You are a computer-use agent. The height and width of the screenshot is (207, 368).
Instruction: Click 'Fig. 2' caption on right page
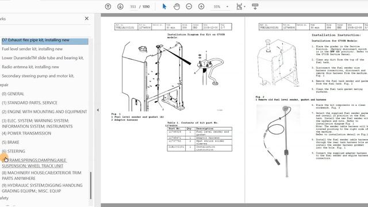(x=260, y=97)
